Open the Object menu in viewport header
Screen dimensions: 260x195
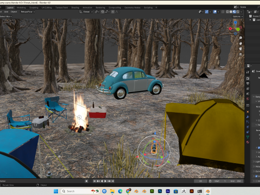pyautogui.click(x=14, y=12)
